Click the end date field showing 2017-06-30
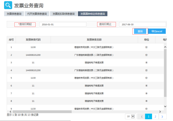The width and height of the screenshot is (173, 121). pos(142,24)
